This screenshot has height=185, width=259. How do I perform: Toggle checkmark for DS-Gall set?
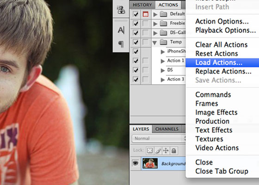(136, 33)
